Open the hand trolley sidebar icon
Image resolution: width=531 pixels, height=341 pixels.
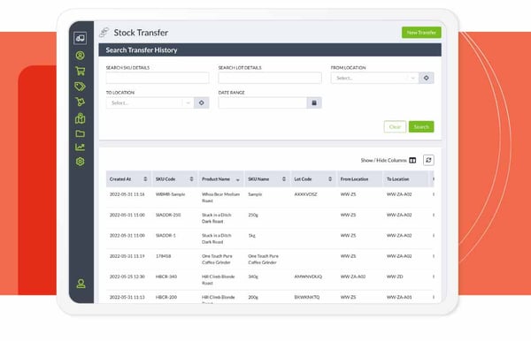(80, 102)
